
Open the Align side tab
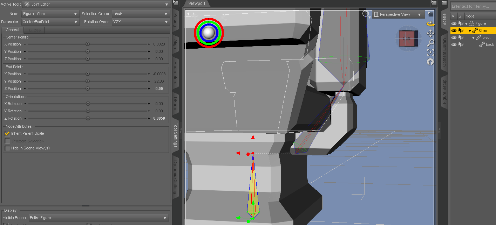click(x=176, y=44)
